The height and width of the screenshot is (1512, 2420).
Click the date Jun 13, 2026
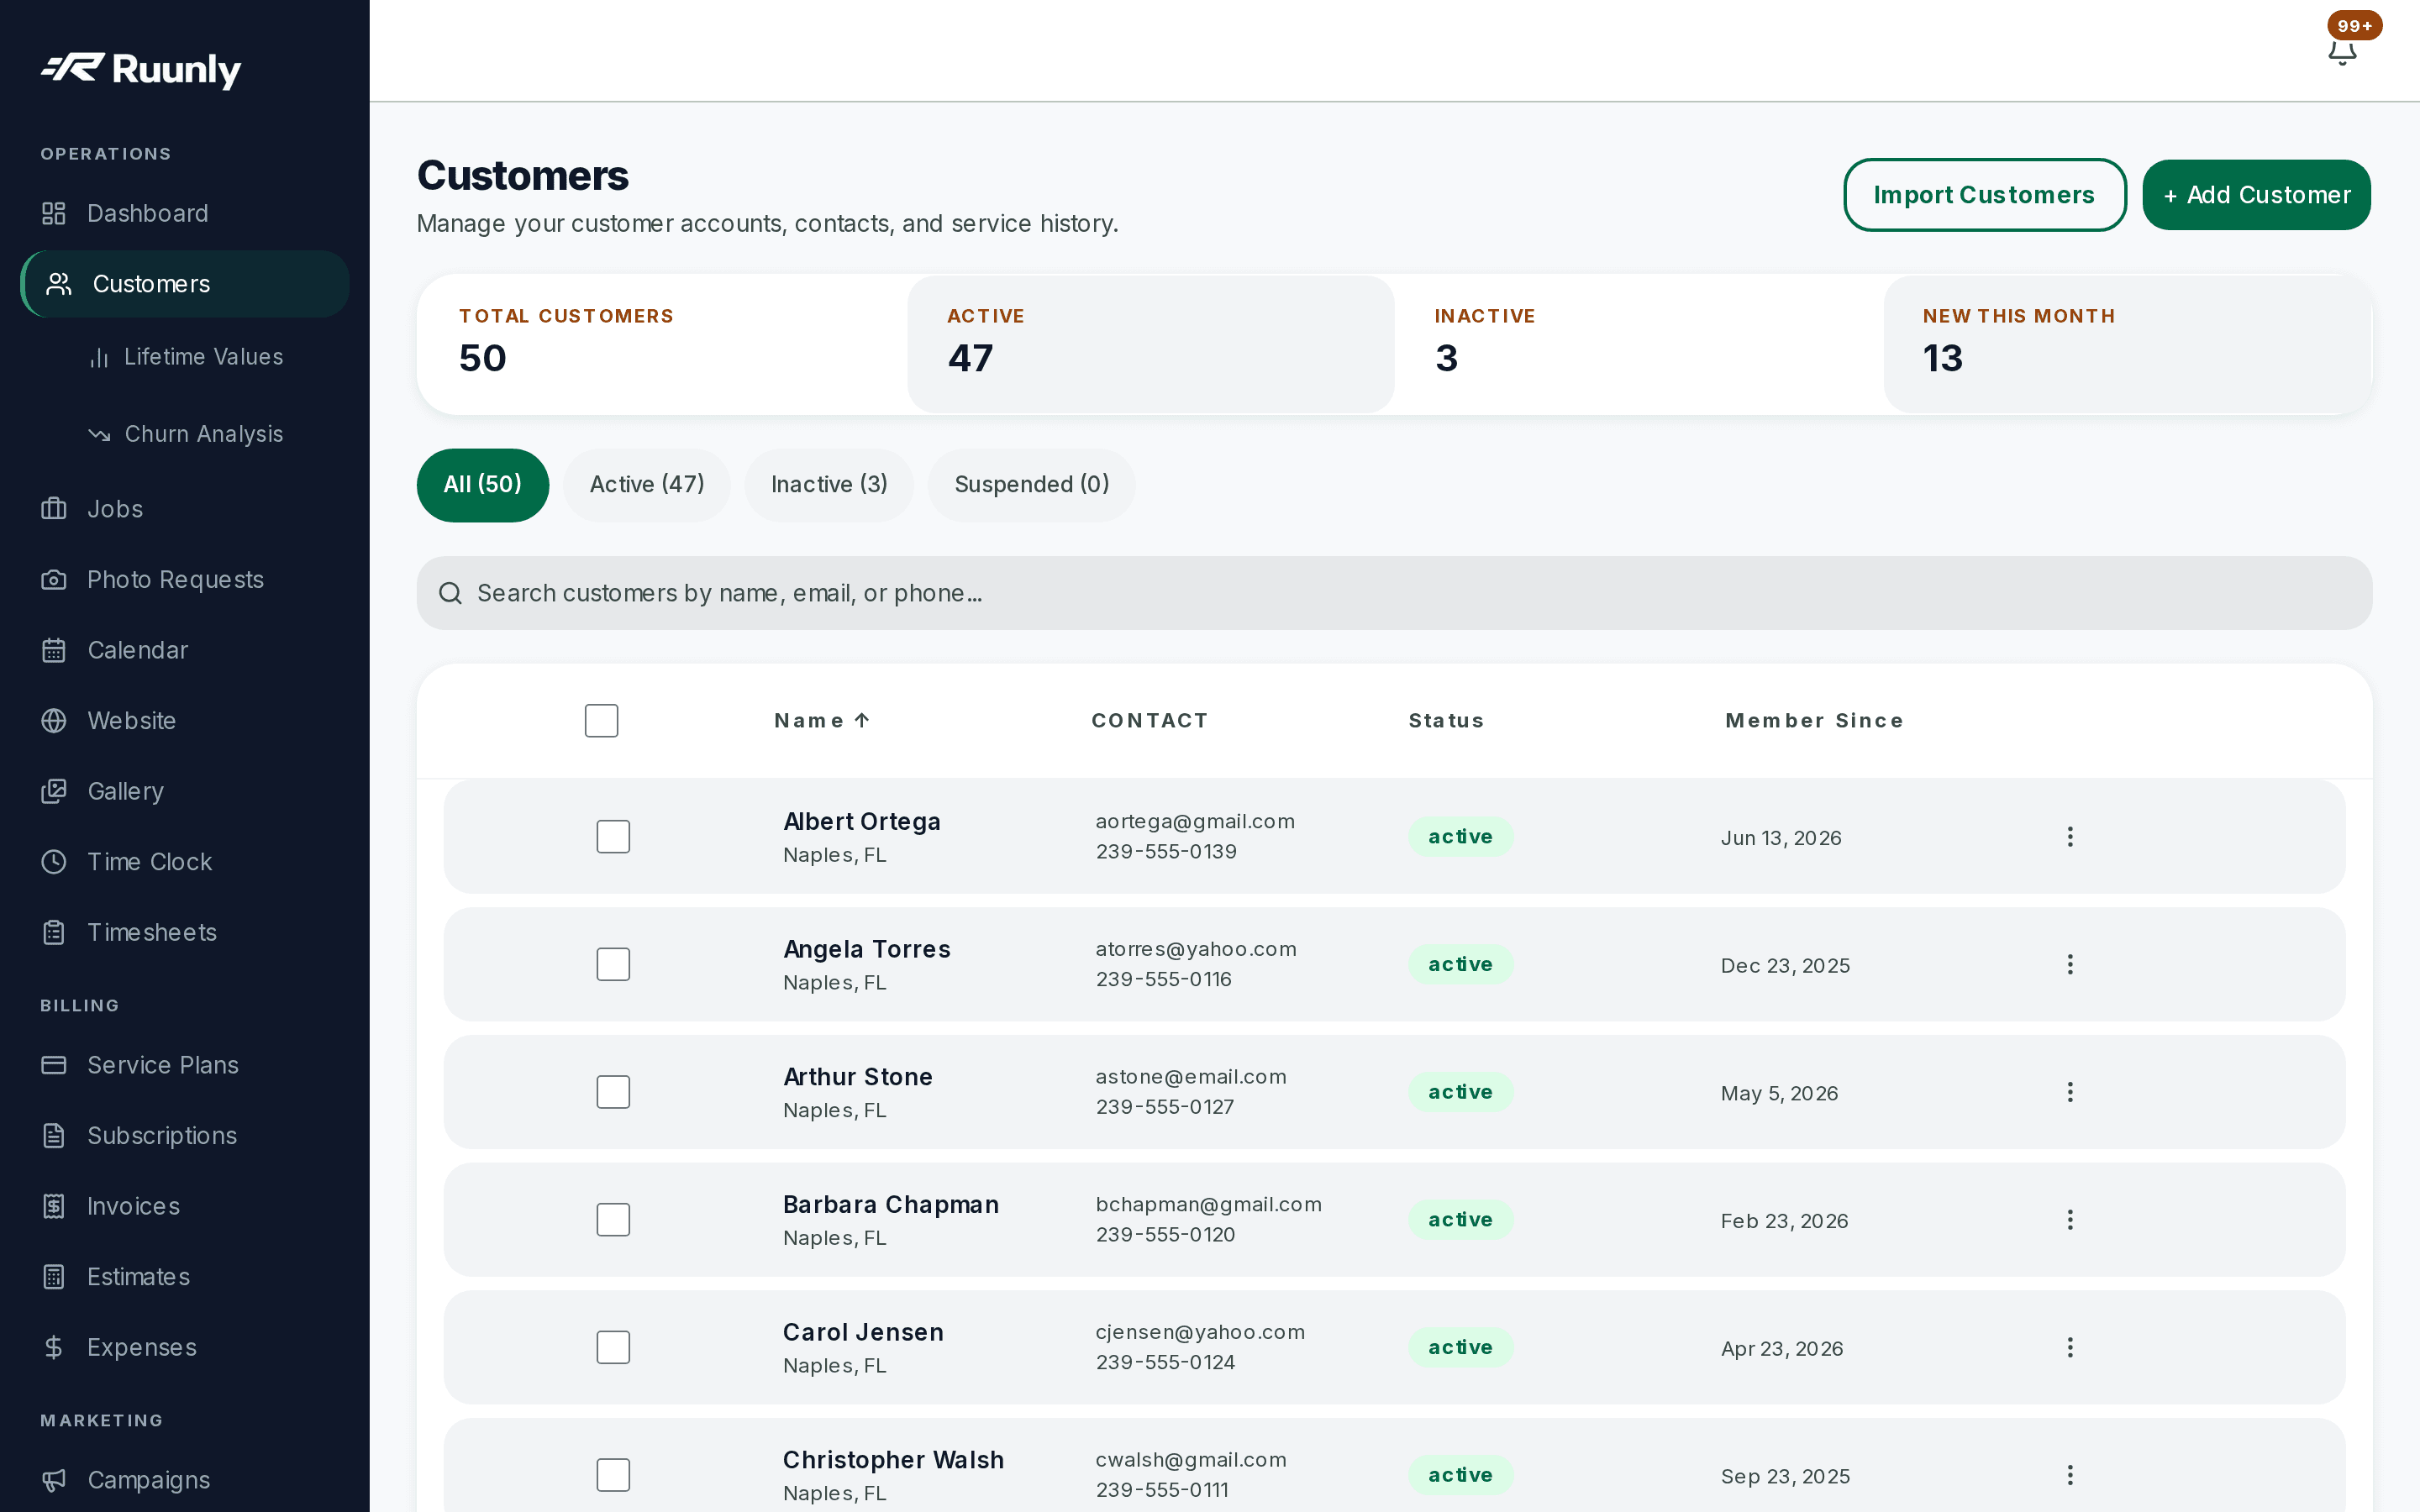[x=1781, y=838]
